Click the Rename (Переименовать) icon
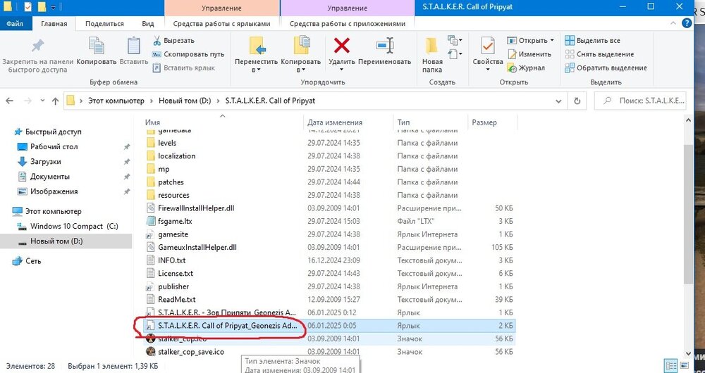 tap(384, 46)
